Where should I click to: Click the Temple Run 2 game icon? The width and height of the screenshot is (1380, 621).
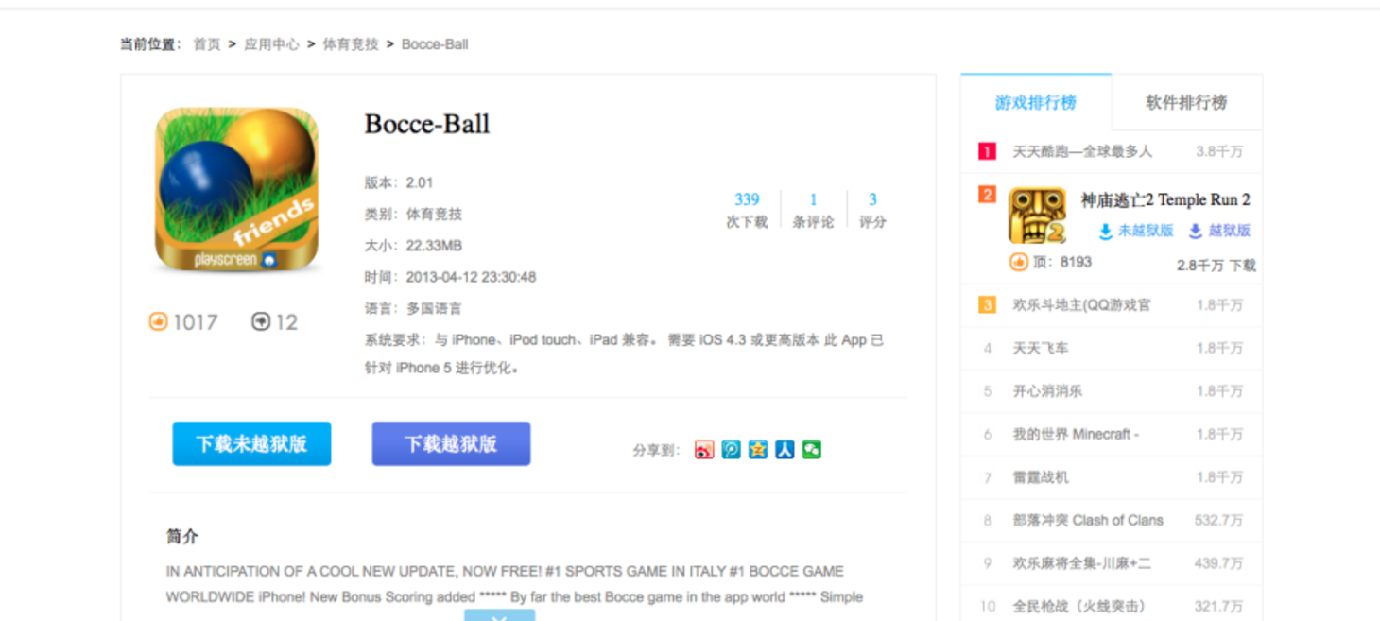(1037, 216)
